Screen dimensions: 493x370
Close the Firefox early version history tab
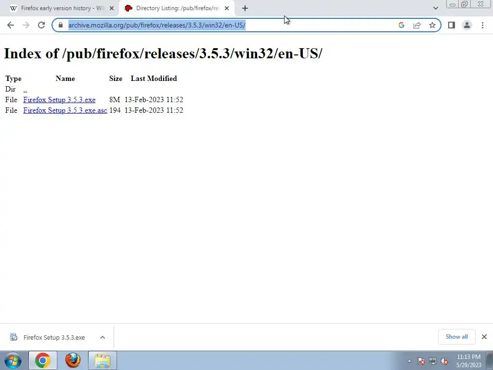click(112, 8)
